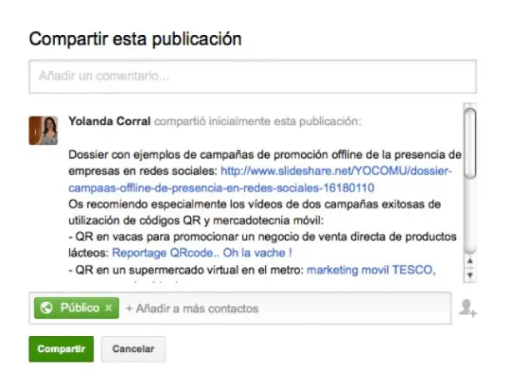Image resolution: width=511 pixels, height=391 pixels.
Task: Select the Público sharing chip label
Action: point(80,308)
